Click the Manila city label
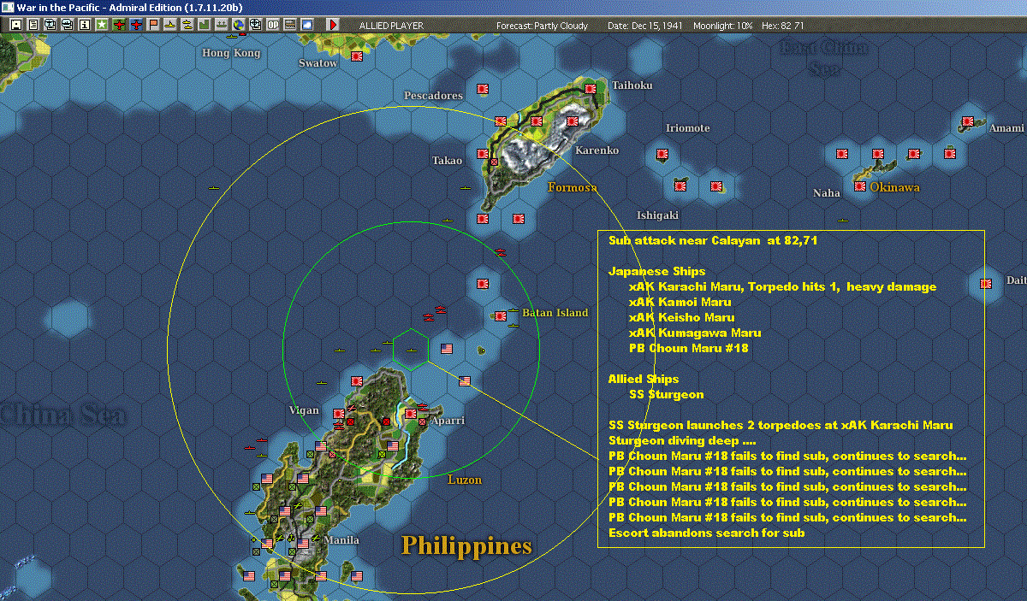 (341, 540)
